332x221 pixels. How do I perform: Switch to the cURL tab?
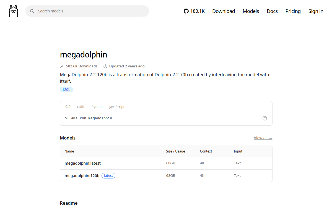[81, 107]
